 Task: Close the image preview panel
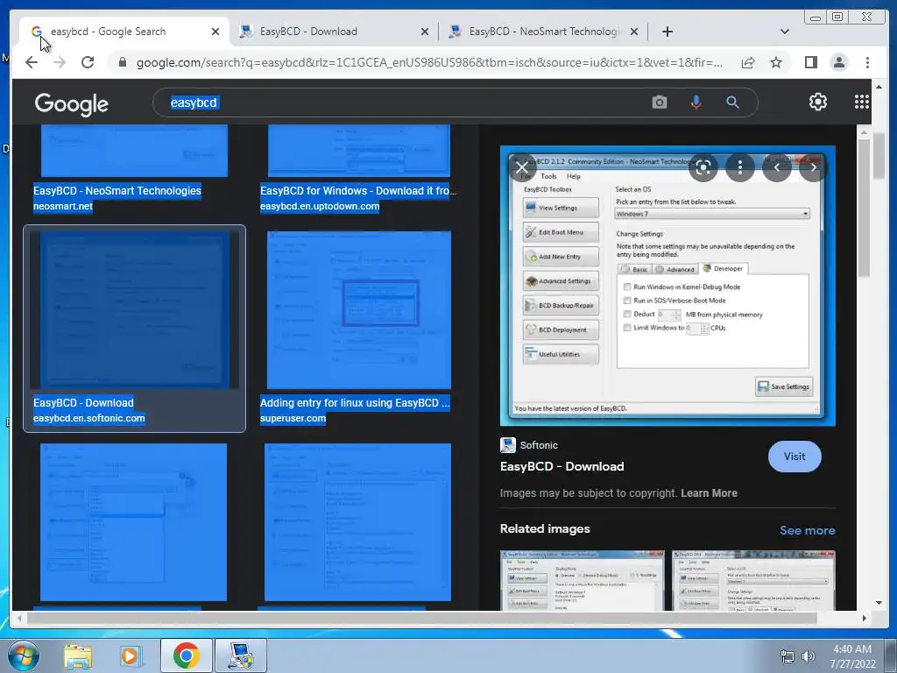tap(522, 167)
